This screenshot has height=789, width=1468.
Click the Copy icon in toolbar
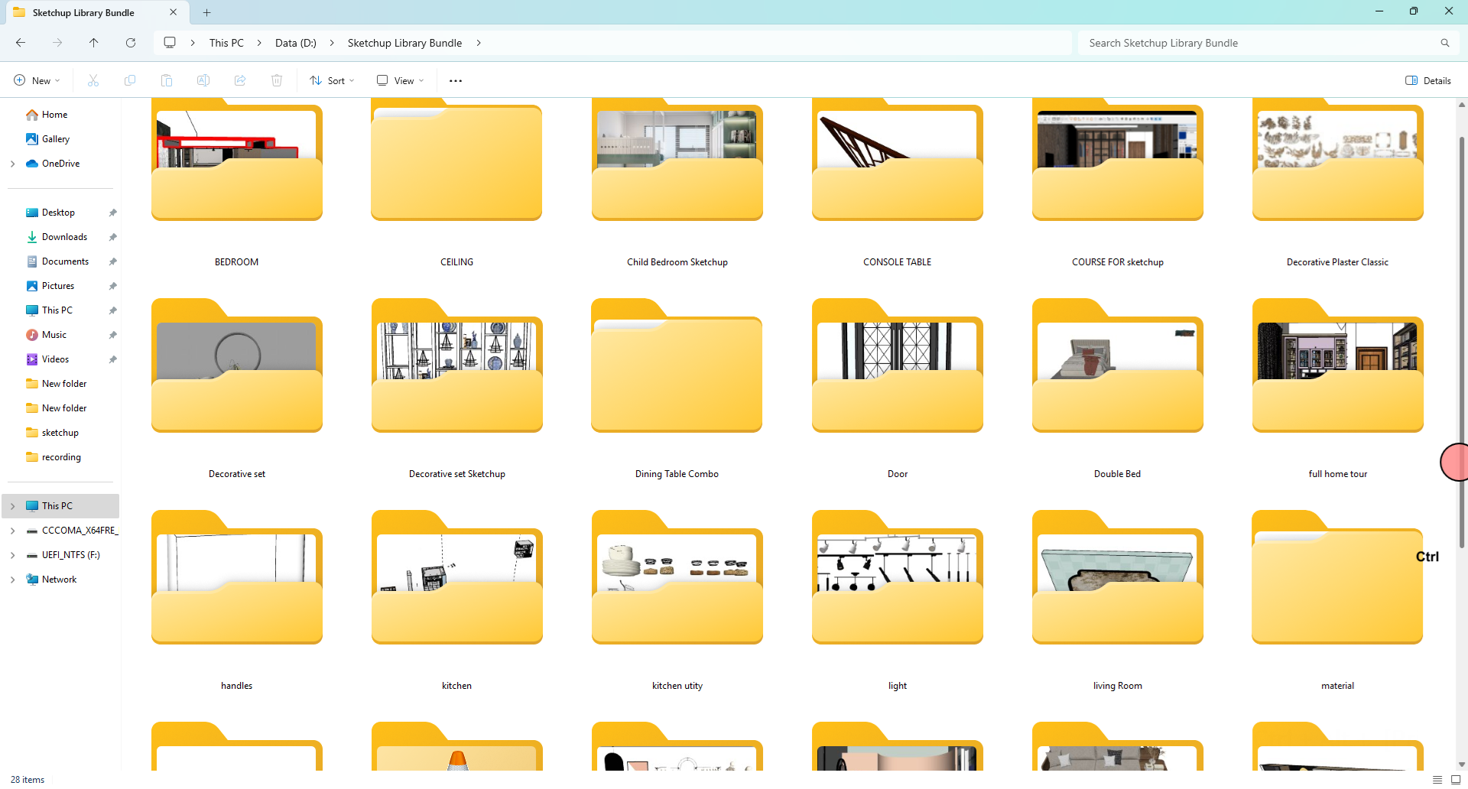(130, 80)
